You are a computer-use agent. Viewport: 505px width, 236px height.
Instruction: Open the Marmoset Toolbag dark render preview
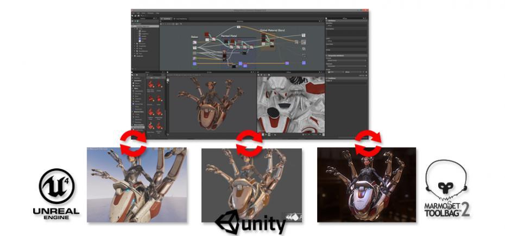367,185
